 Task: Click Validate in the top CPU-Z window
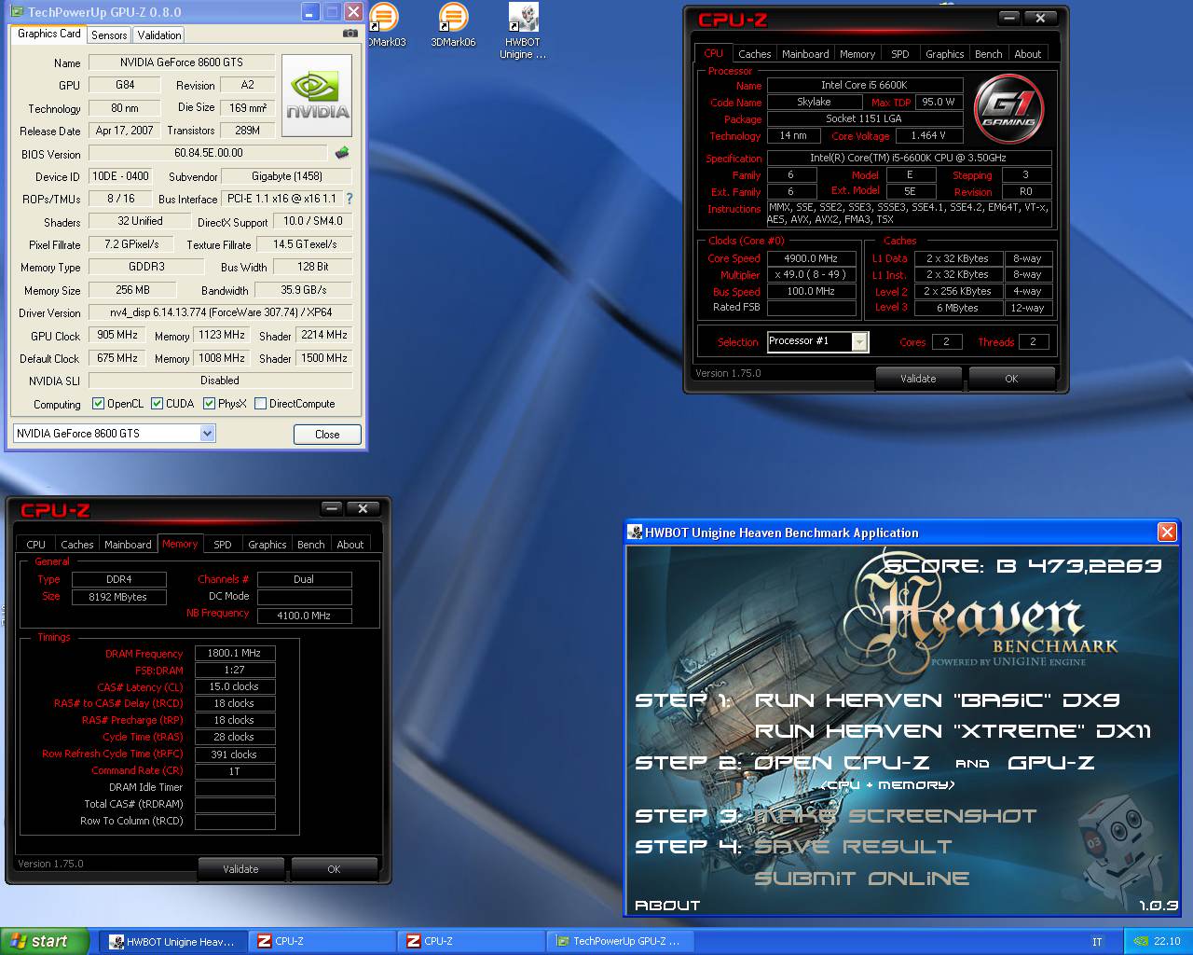(918, 379)
